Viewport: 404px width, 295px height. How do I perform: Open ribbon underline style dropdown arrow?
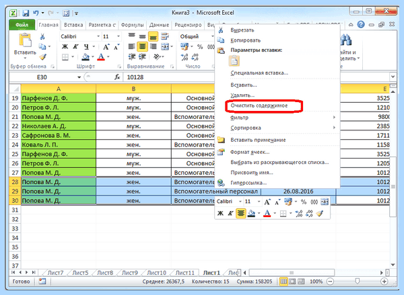[x=94, y=46]
